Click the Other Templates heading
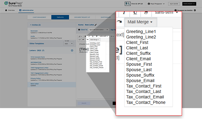 (x=37, y=44)
